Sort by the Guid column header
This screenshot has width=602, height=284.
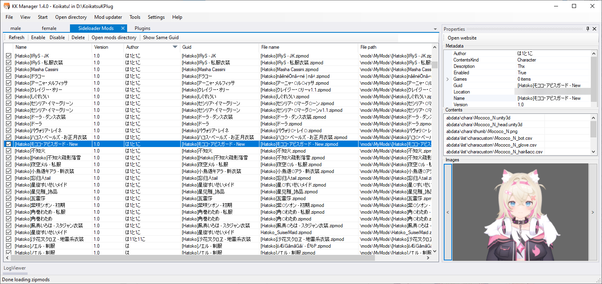point(219,47)
